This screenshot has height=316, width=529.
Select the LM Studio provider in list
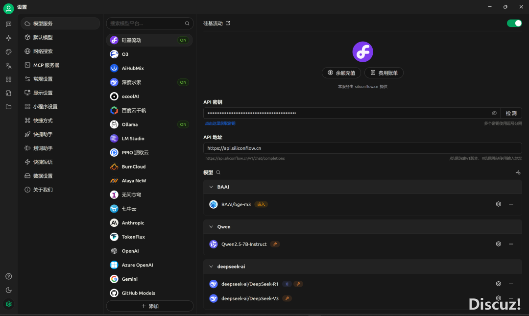(x=150, y=139)
